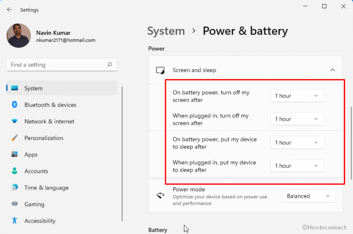Click "When plugged in, turn off my screen after"
353x234 pixels.
(211, 119)
